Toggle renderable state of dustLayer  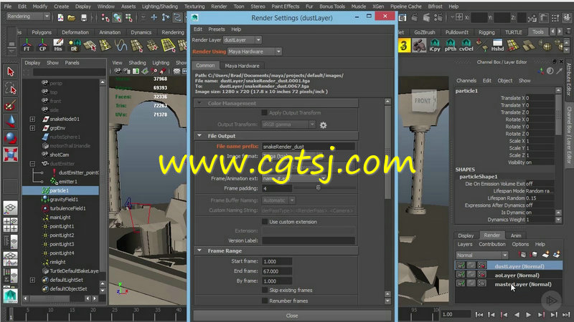(x=461, y=265)
